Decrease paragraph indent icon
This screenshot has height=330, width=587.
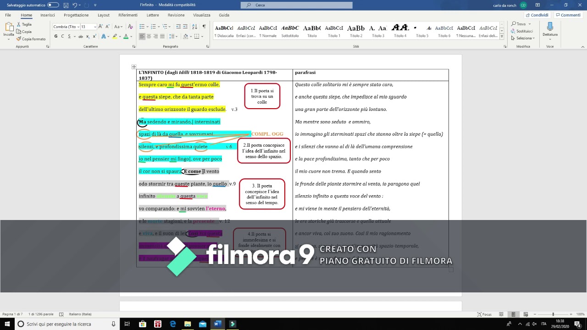(x=179, y=27)
